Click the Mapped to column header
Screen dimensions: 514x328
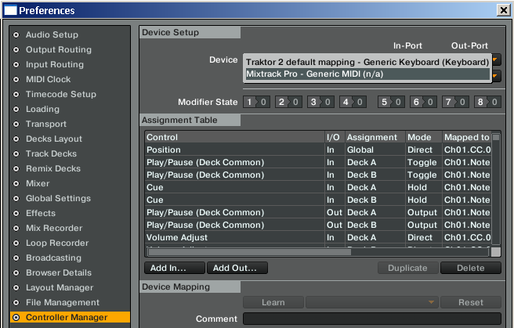pos(467,137)
